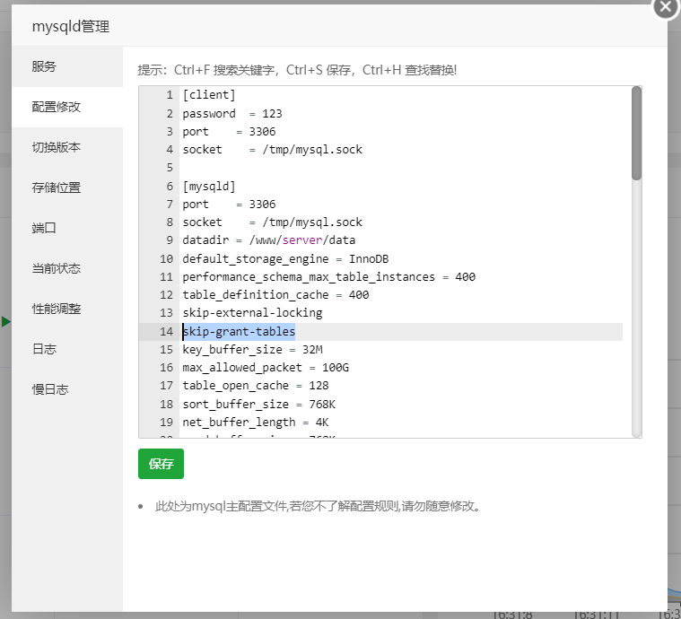Click the datadir = /www/server/data line
The image size is (681, 619).
[x=269, y=240]
